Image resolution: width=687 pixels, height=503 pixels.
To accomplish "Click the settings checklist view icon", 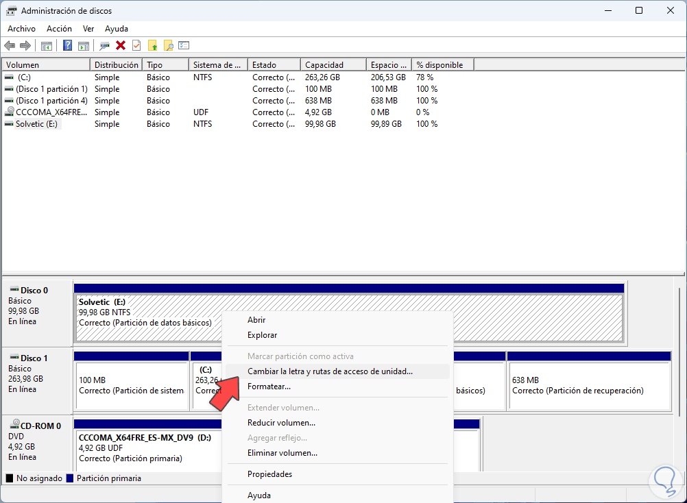I will click(184, 45).
